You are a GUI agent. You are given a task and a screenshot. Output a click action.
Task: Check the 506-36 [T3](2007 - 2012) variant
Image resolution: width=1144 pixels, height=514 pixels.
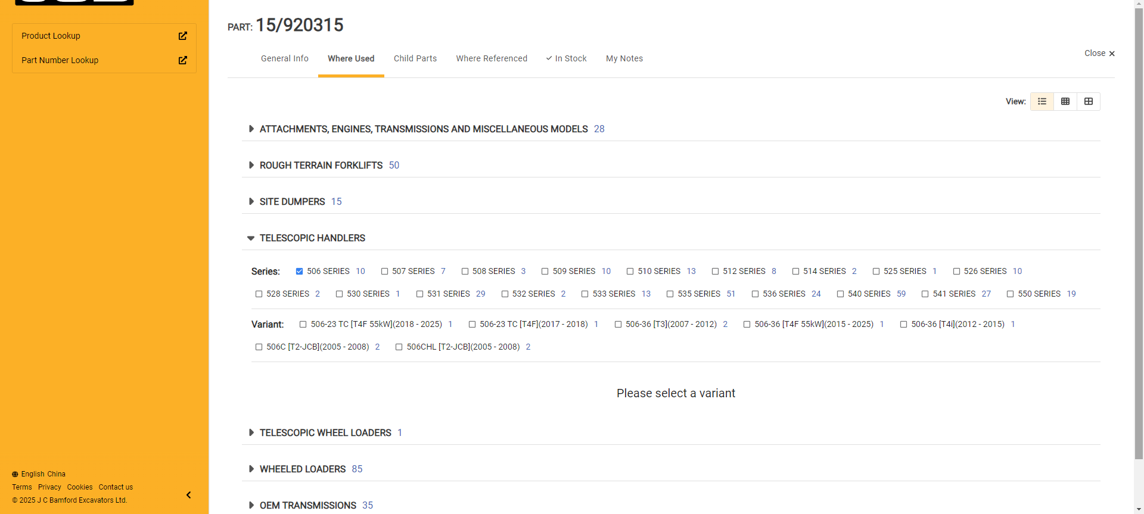618,325
